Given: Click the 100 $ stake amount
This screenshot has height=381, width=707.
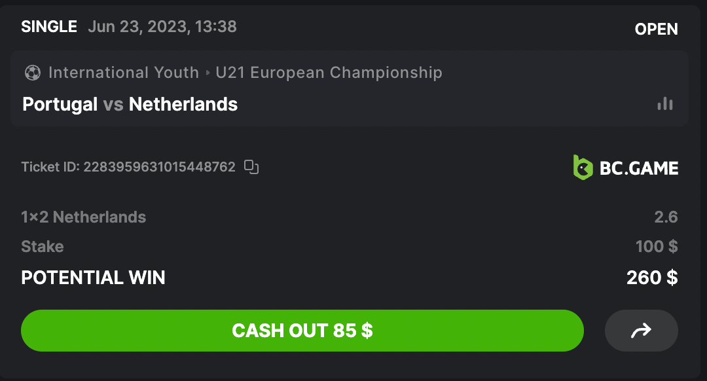Looking at the screenshot, I should (656, 247).
